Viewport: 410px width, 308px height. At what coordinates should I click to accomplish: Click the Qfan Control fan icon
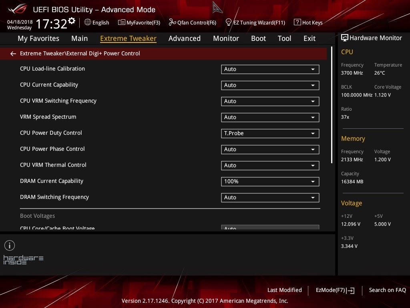(x=172, y=22)
